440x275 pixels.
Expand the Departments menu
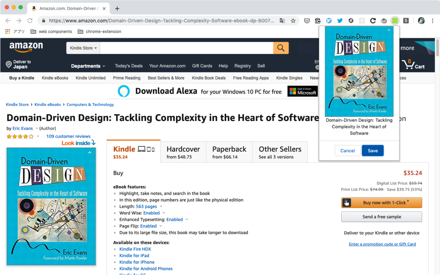pyautogui.click(x=88, y=66)
